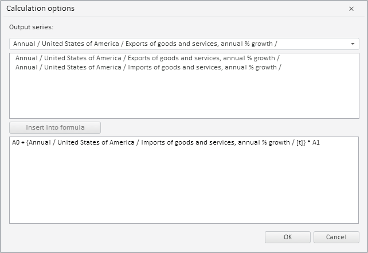Click the asterisk operator in formula
The height and width of the screenshot is (253, 368).
coord(308,142)
